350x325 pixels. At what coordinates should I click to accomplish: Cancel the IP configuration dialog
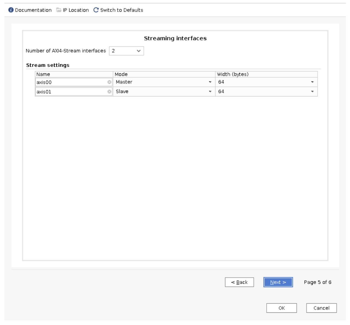click(x=321, y=308)
